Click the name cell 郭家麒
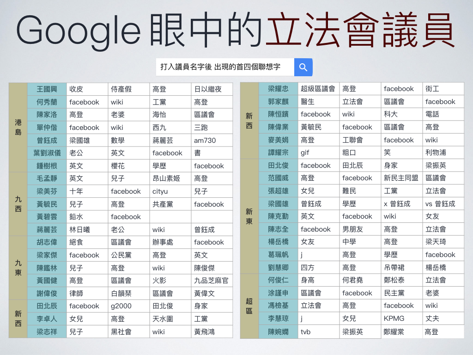The width and height of the screenshot is (473, 355). coord(278,102)
